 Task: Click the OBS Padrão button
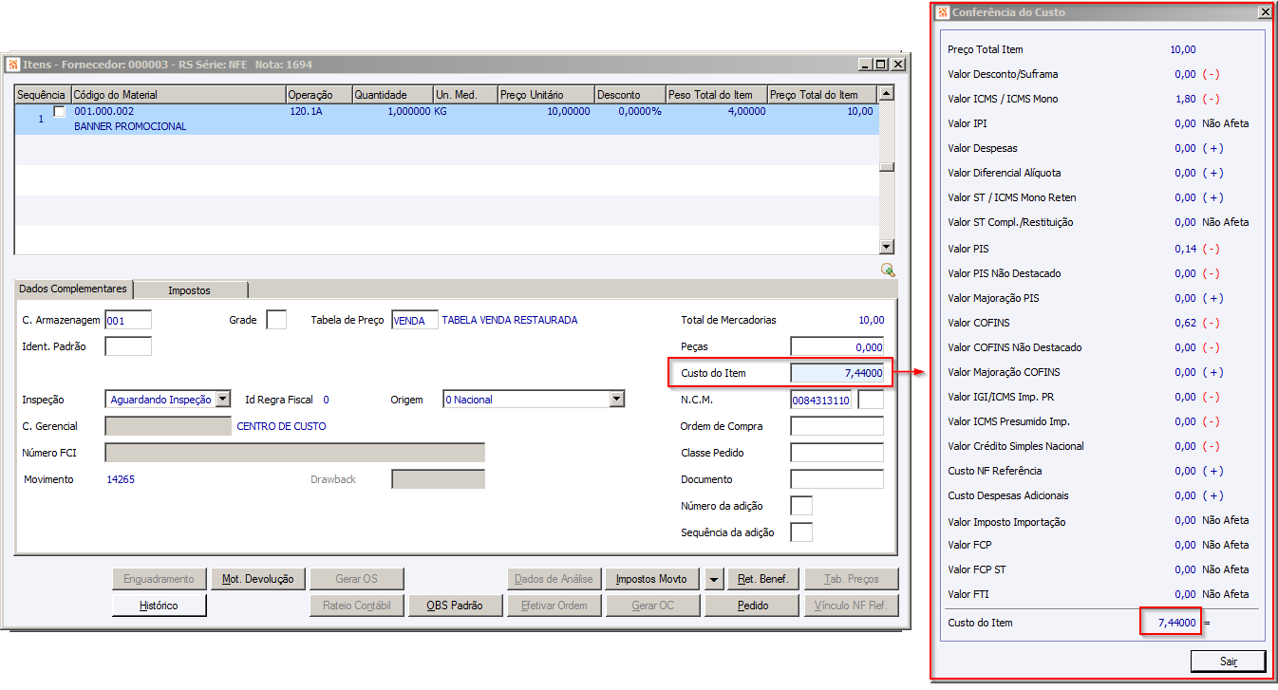coord(455,606)
